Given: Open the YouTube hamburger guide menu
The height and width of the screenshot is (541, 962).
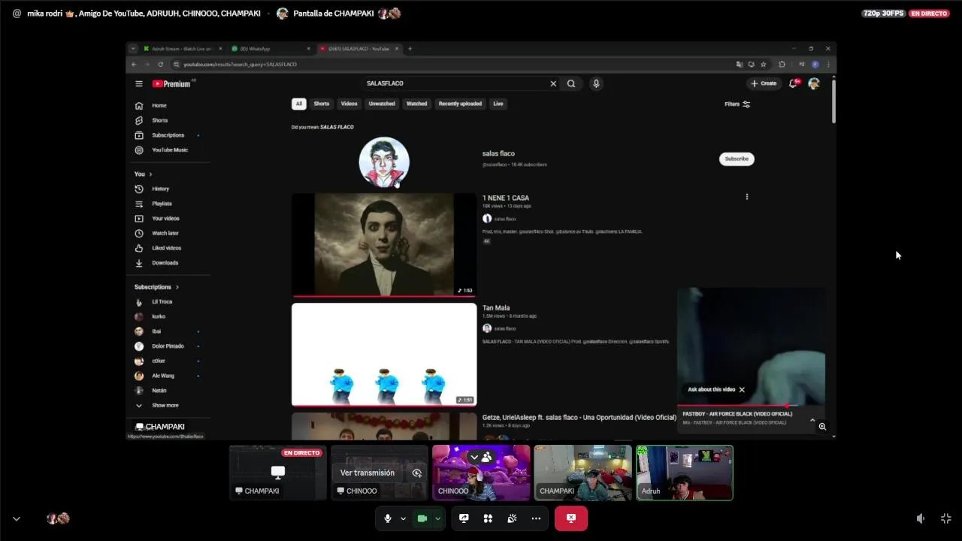Looking at the screenshot, I should pos(139,83).
